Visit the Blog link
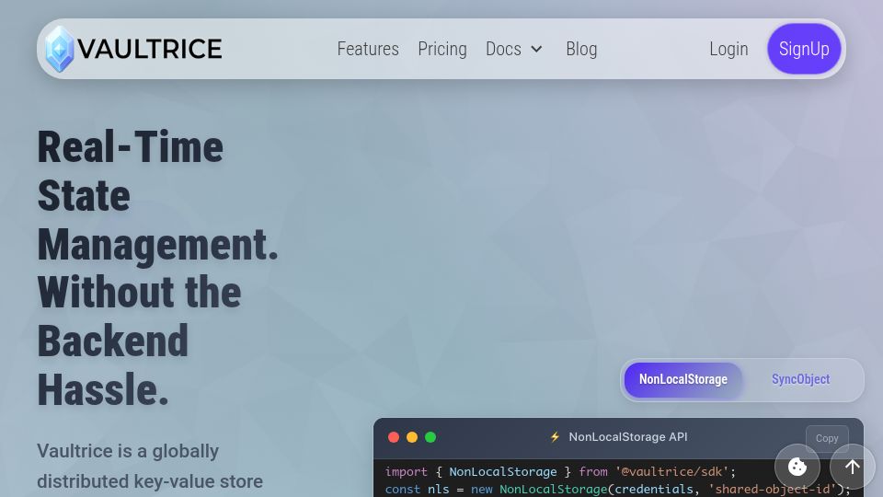Image resolution: width=883 pixels, height=497 pixels. [581, 49]
